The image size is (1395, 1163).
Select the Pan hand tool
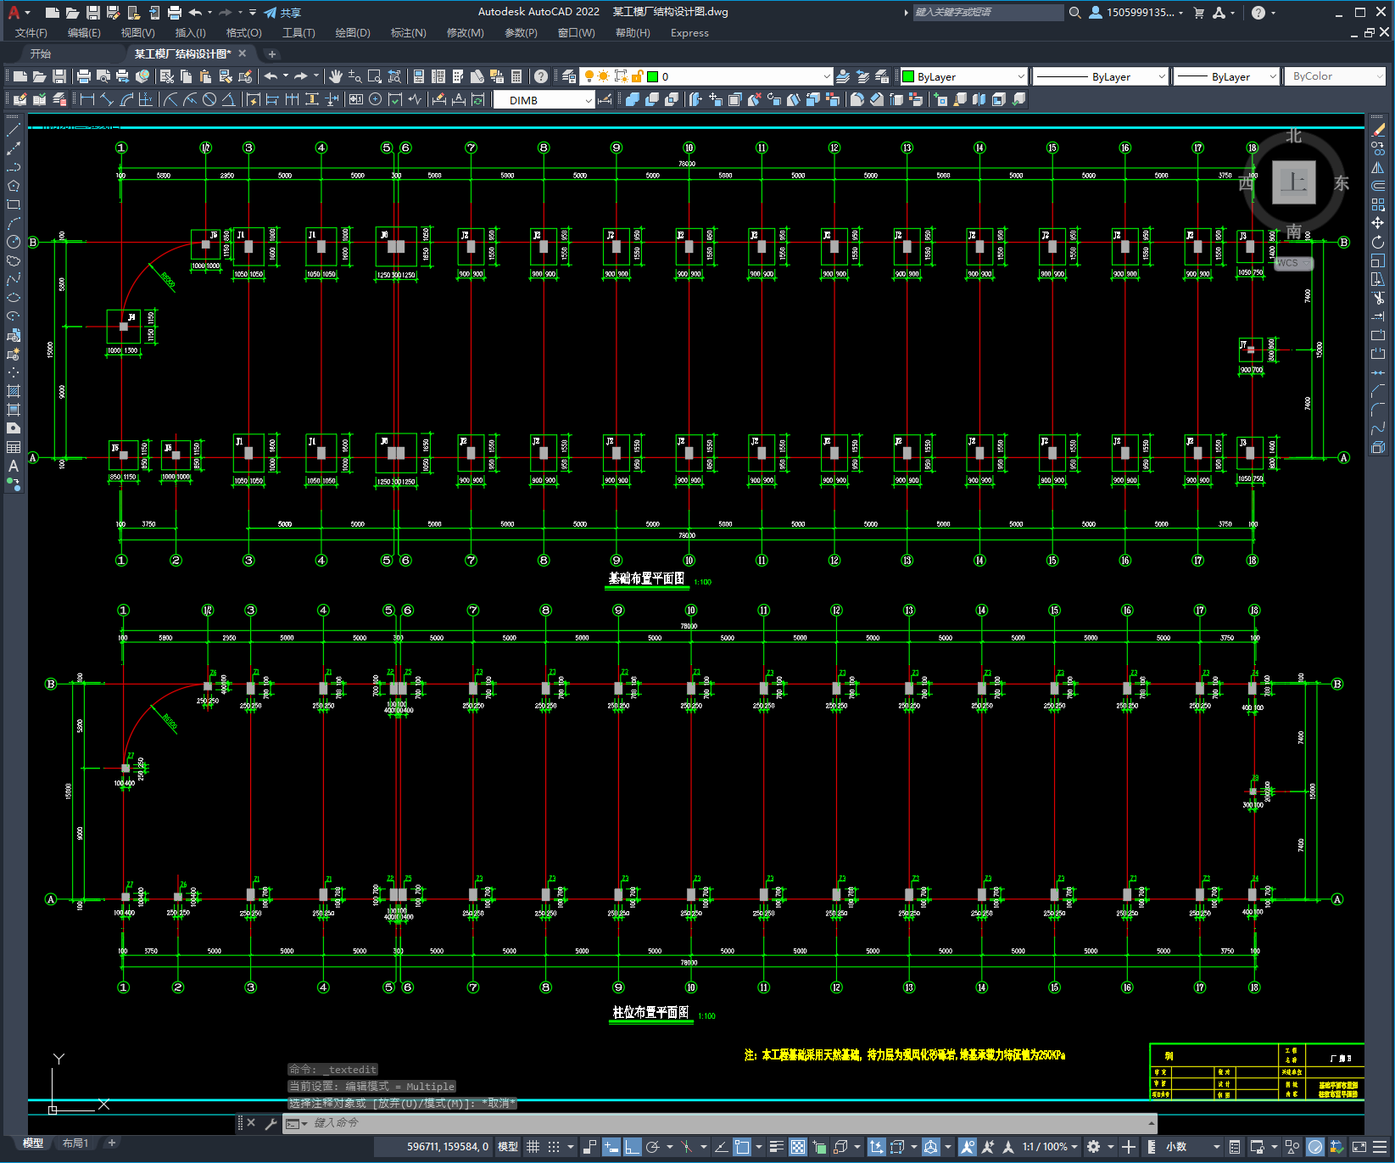[x=336, y=76]
